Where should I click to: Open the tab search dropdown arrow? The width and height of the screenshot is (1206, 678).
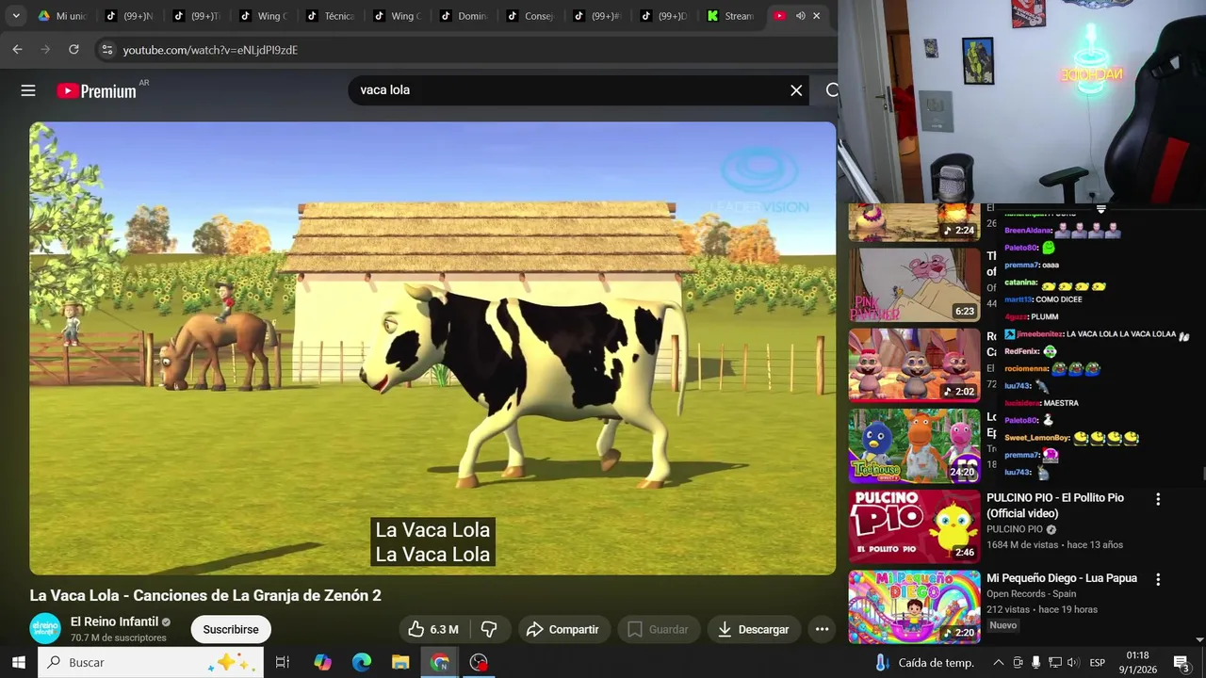pyautogui.click(x=15, y=16)
